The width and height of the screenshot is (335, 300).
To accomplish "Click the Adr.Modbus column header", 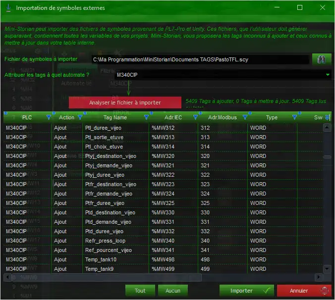I will pos(223,117).
